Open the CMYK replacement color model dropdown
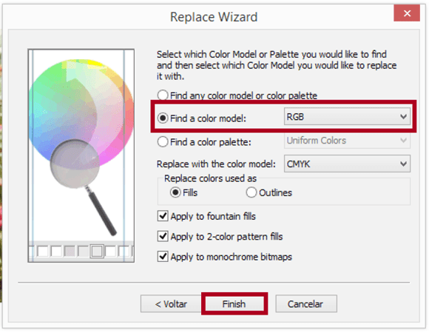The width and height of the screenshot is (429, 333). (347, 164)
